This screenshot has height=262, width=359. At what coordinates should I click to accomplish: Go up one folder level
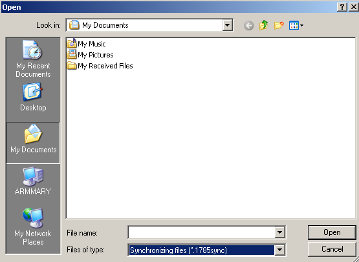264,25
